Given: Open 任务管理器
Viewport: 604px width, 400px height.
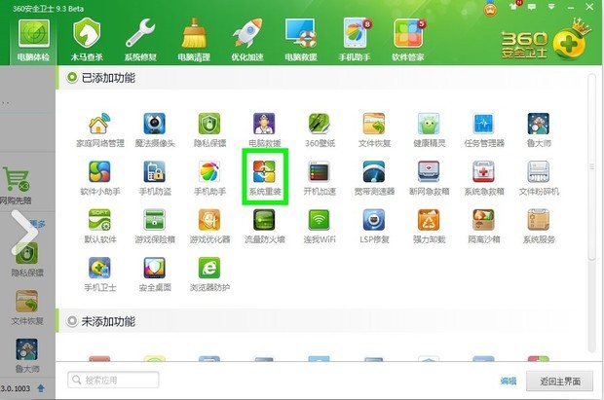Looking at the screenshot, I should click(x=484, y=130).
